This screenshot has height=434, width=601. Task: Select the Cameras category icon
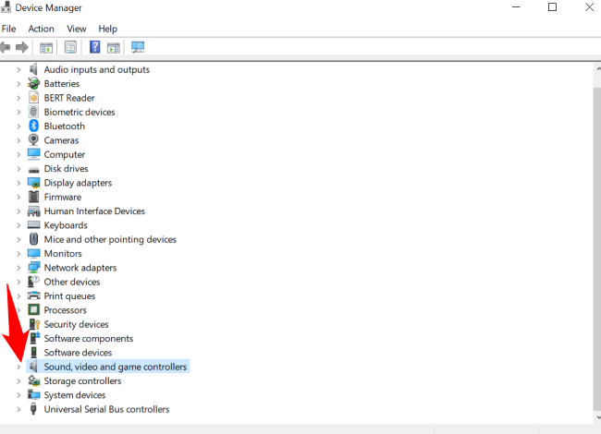click(34, 140)
